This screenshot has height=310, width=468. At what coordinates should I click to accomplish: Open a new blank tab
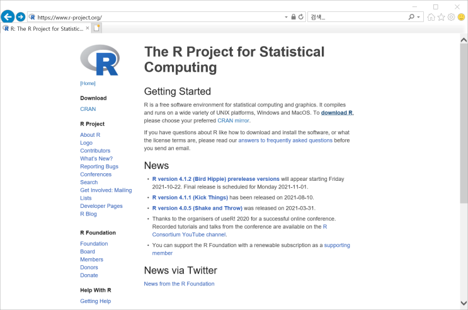click(97, 28)
